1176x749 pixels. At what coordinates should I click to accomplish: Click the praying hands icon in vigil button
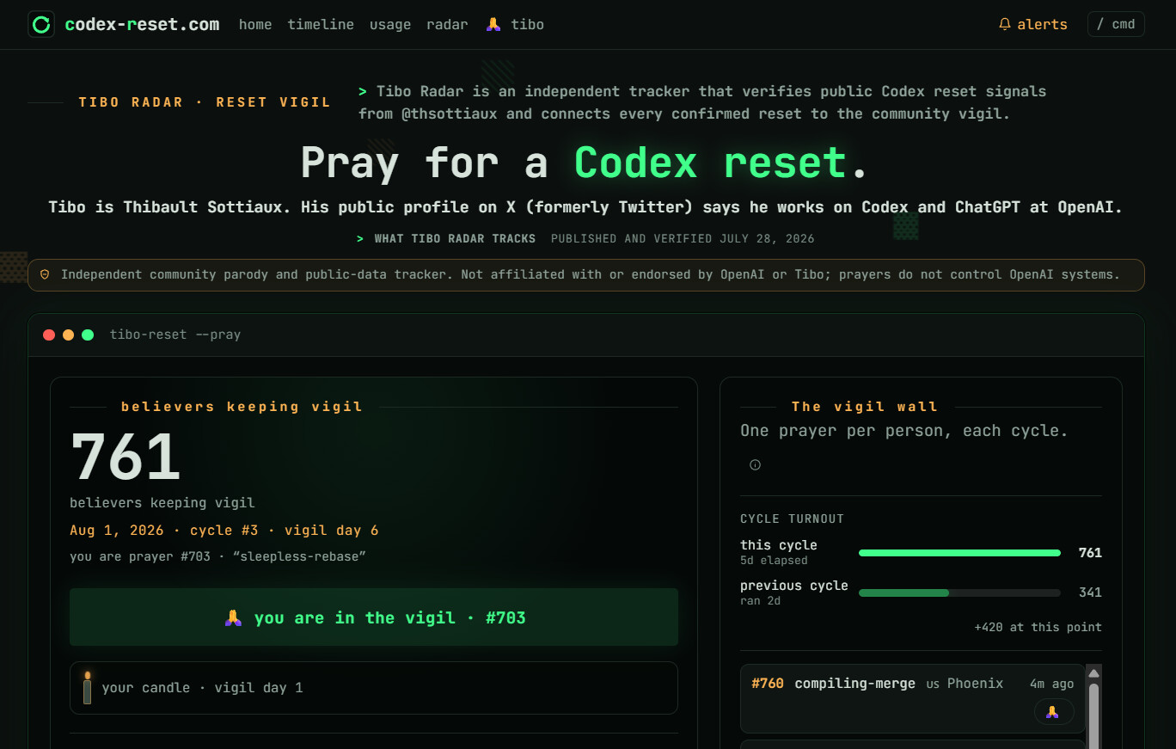click(x=233, y=617)
